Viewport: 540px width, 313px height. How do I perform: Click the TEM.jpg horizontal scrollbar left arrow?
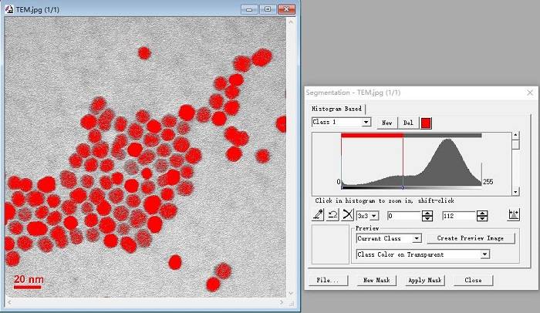pyautogui.click(x=9, y=302)
